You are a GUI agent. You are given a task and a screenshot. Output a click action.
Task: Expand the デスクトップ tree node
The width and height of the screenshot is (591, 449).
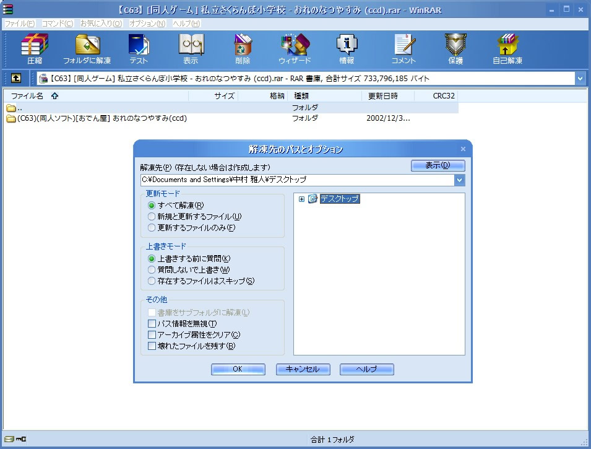tap(301, 199)
